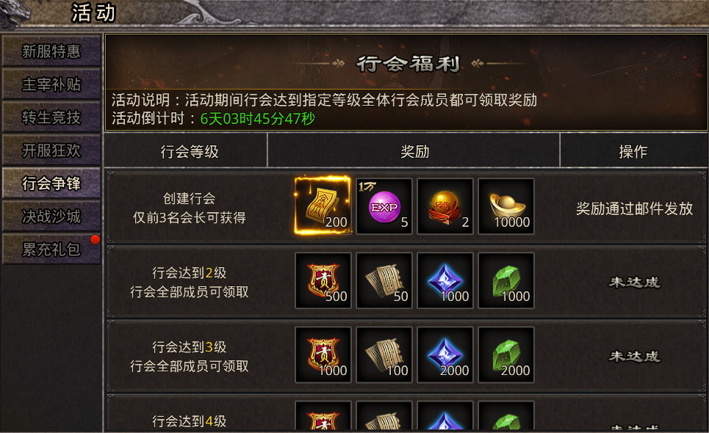Select the green gem reward worth 1000
This screenshot has width=709, height=433.
click(x=506, y=280)
